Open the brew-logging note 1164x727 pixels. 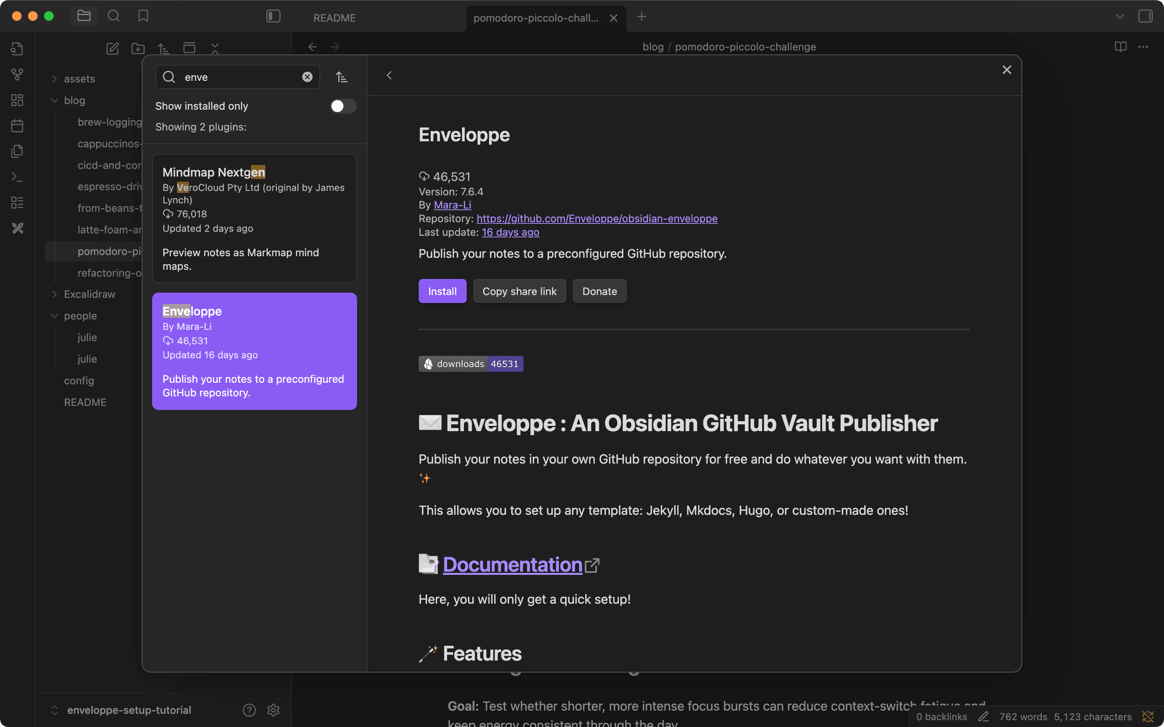[110, 122]
